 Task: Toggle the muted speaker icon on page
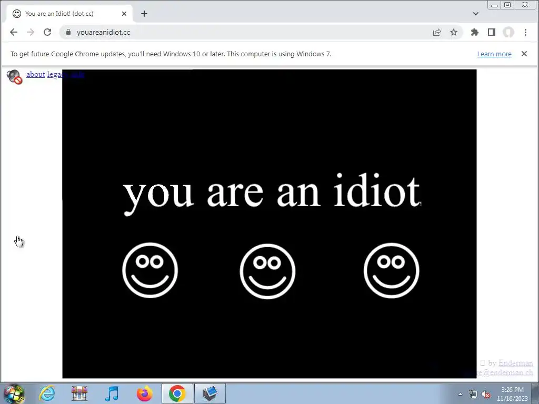tap(14, 77)
